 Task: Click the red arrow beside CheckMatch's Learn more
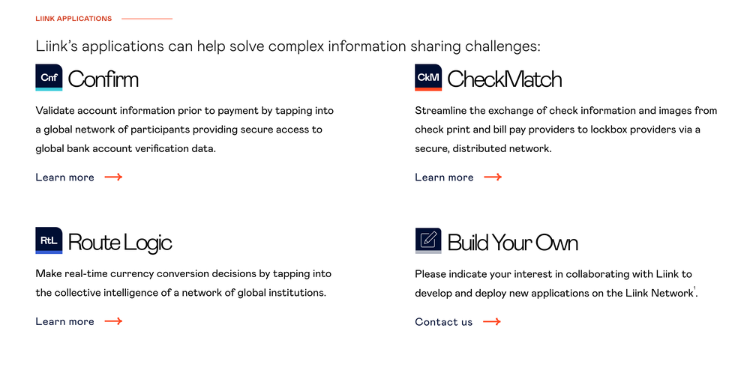pyautogui.click(x=493, y=178)
